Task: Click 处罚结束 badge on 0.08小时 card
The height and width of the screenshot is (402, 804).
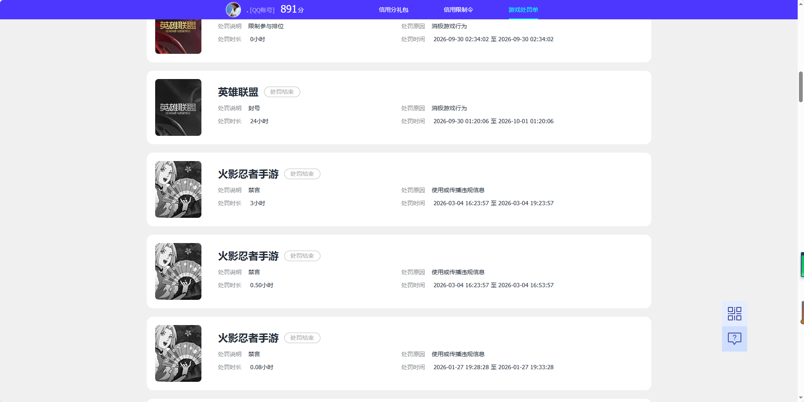Action: pyautogui.click(x=302, y=338)
